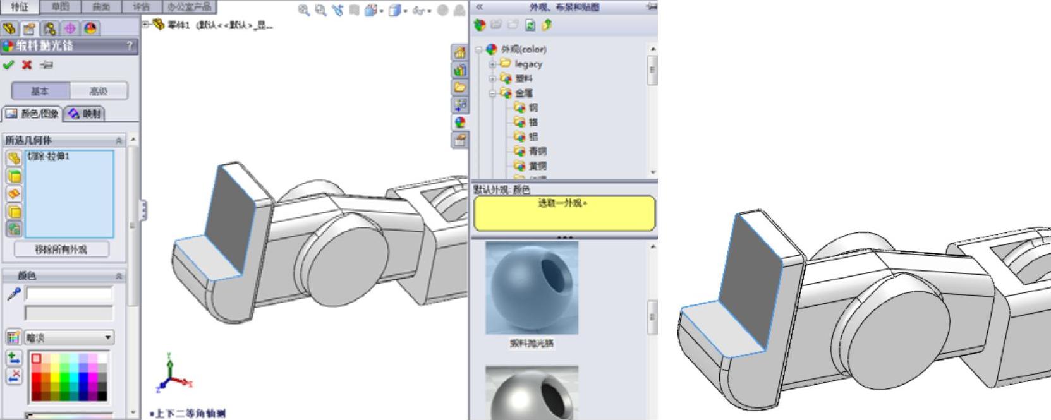The width and height of the screenshot is (1051, 420).
Task: Select the part-level selection filter icon
Action: coord(14,159)
